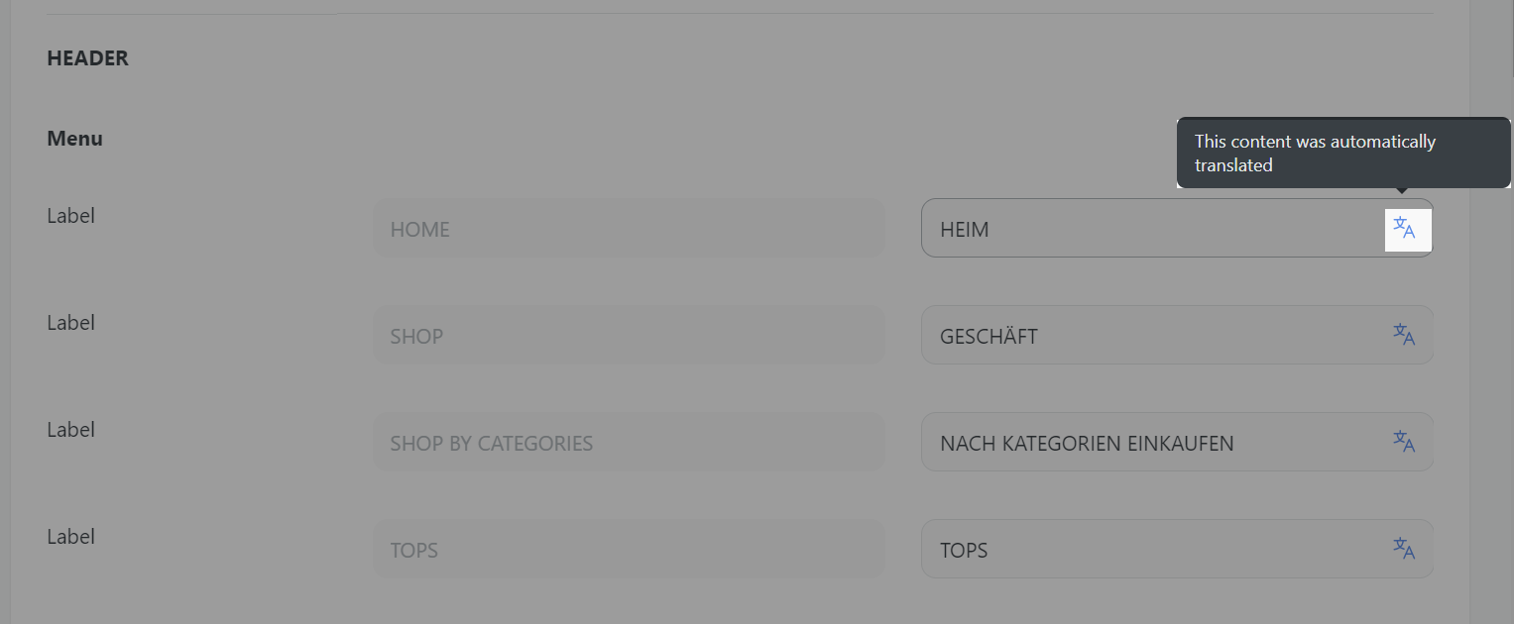Click the auto-translate icon in GESCHÄFT field
This screenshot has height=624, width=1514.
[x=1404, y=335]
